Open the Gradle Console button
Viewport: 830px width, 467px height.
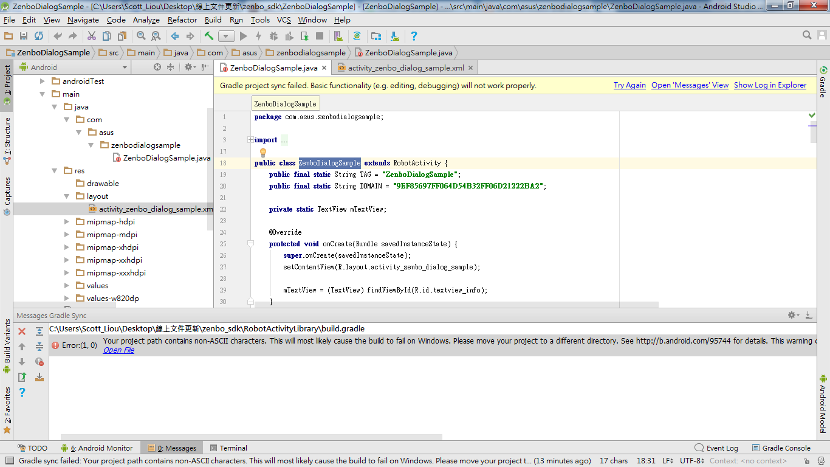point(781,448)
